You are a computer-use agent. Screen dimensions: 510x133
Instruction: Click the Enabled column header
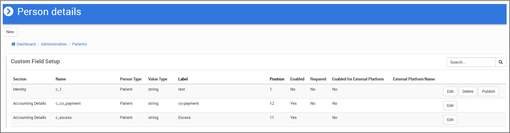point(297,79)
